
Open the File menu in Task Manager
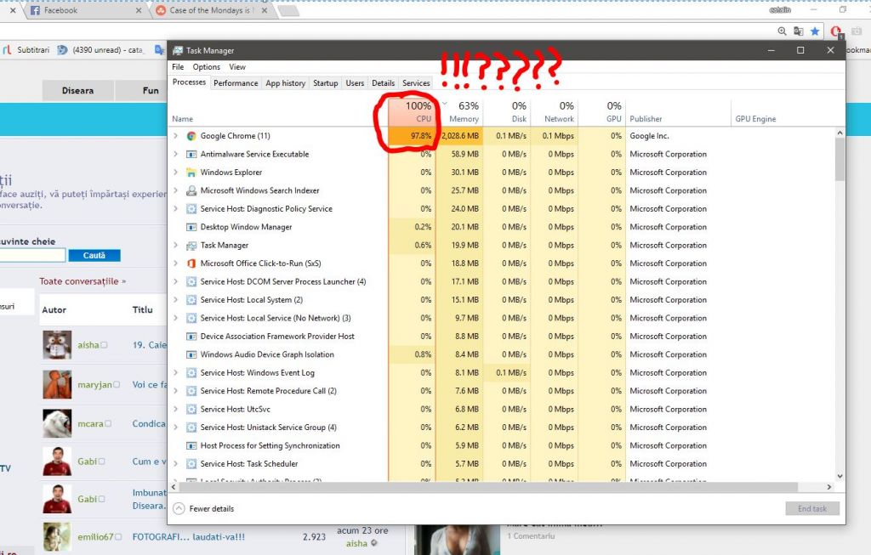coord(178,67)
